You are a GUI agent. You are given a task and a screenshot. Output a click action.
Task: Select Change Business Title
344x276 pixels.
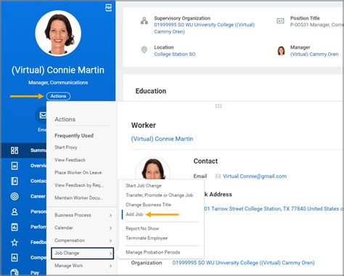point(148,205)
